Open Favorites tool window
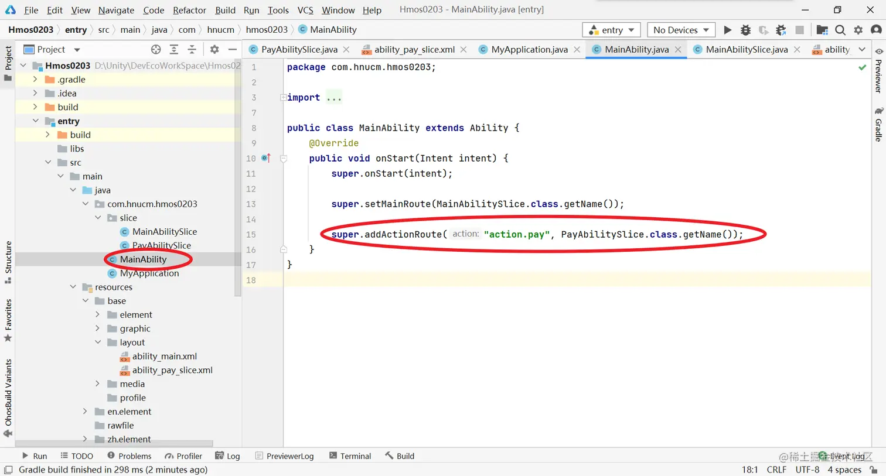This screenshot has width=886, height=476. 8,320
